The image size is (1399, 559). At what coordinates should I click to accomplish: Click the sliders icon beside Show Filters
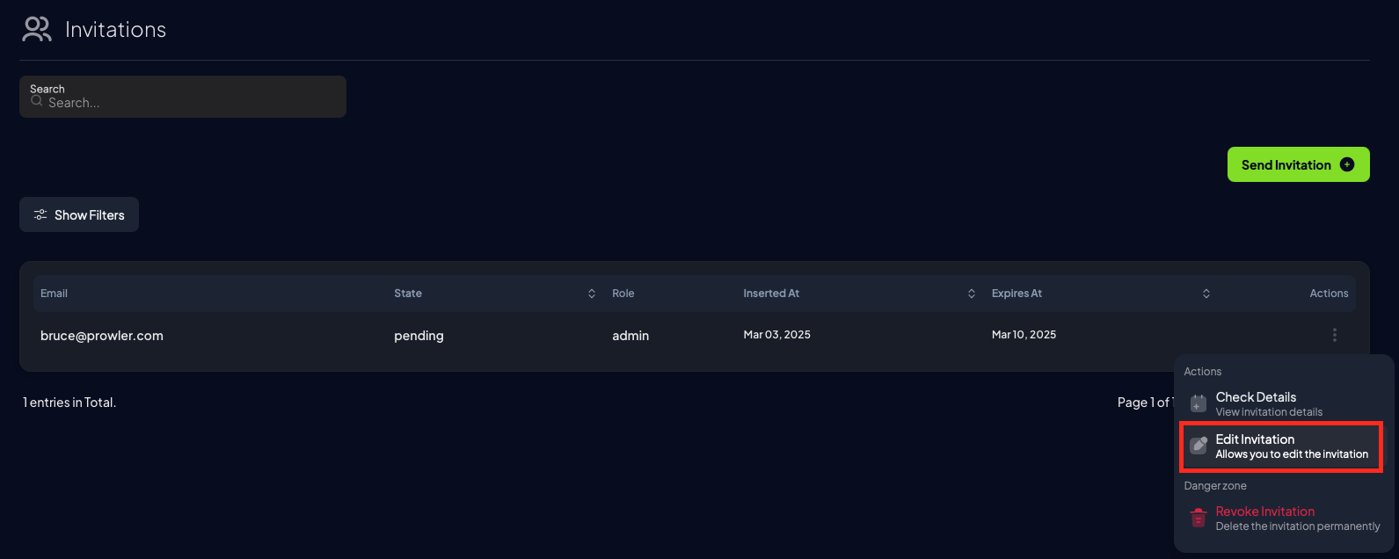(40, 214)
